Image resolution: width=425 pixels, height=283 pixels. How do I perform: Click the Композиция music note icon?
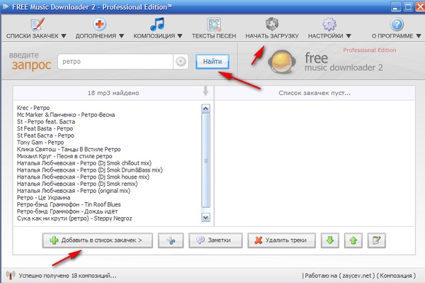click(x=157, y=24)
